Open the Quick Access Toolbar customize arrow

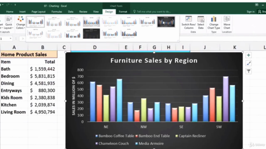[x=15, y=5]
